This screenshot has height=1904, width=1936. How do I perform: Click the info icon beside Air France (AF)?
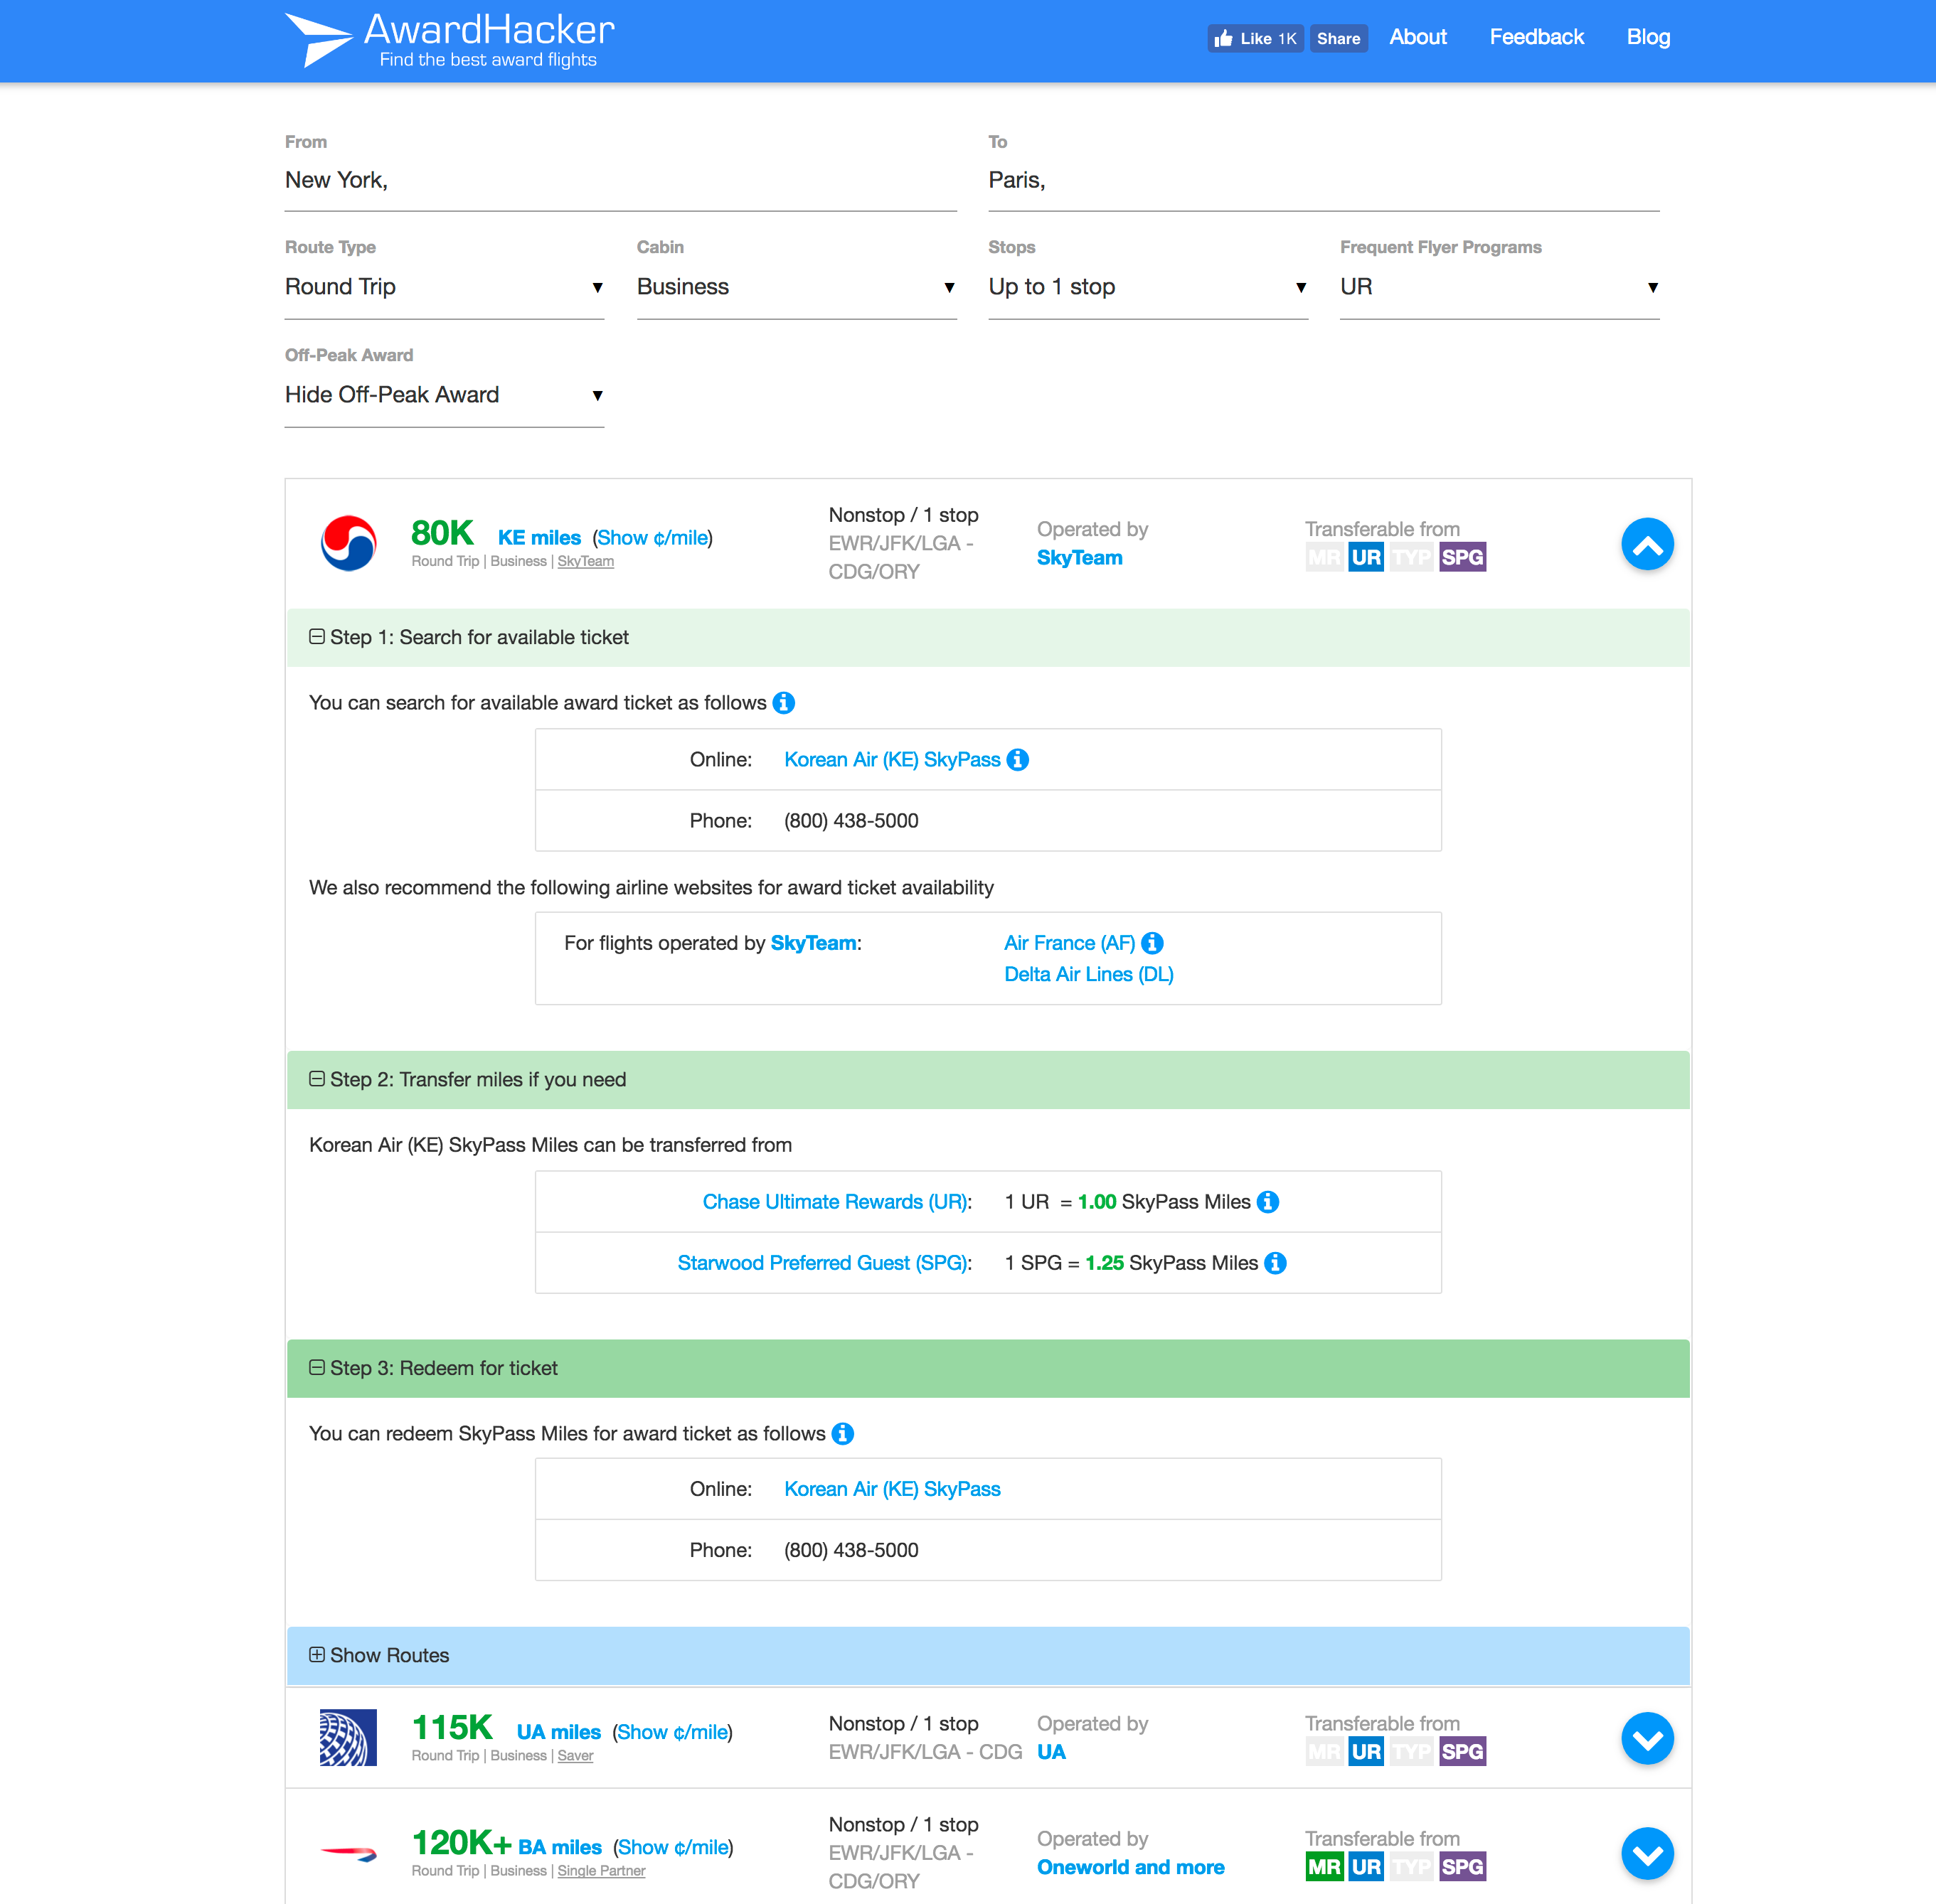(x=1153, y=943)
